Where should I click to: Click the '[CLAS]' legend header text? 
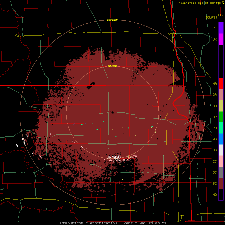pyautogui.click(x=211, y=17)
